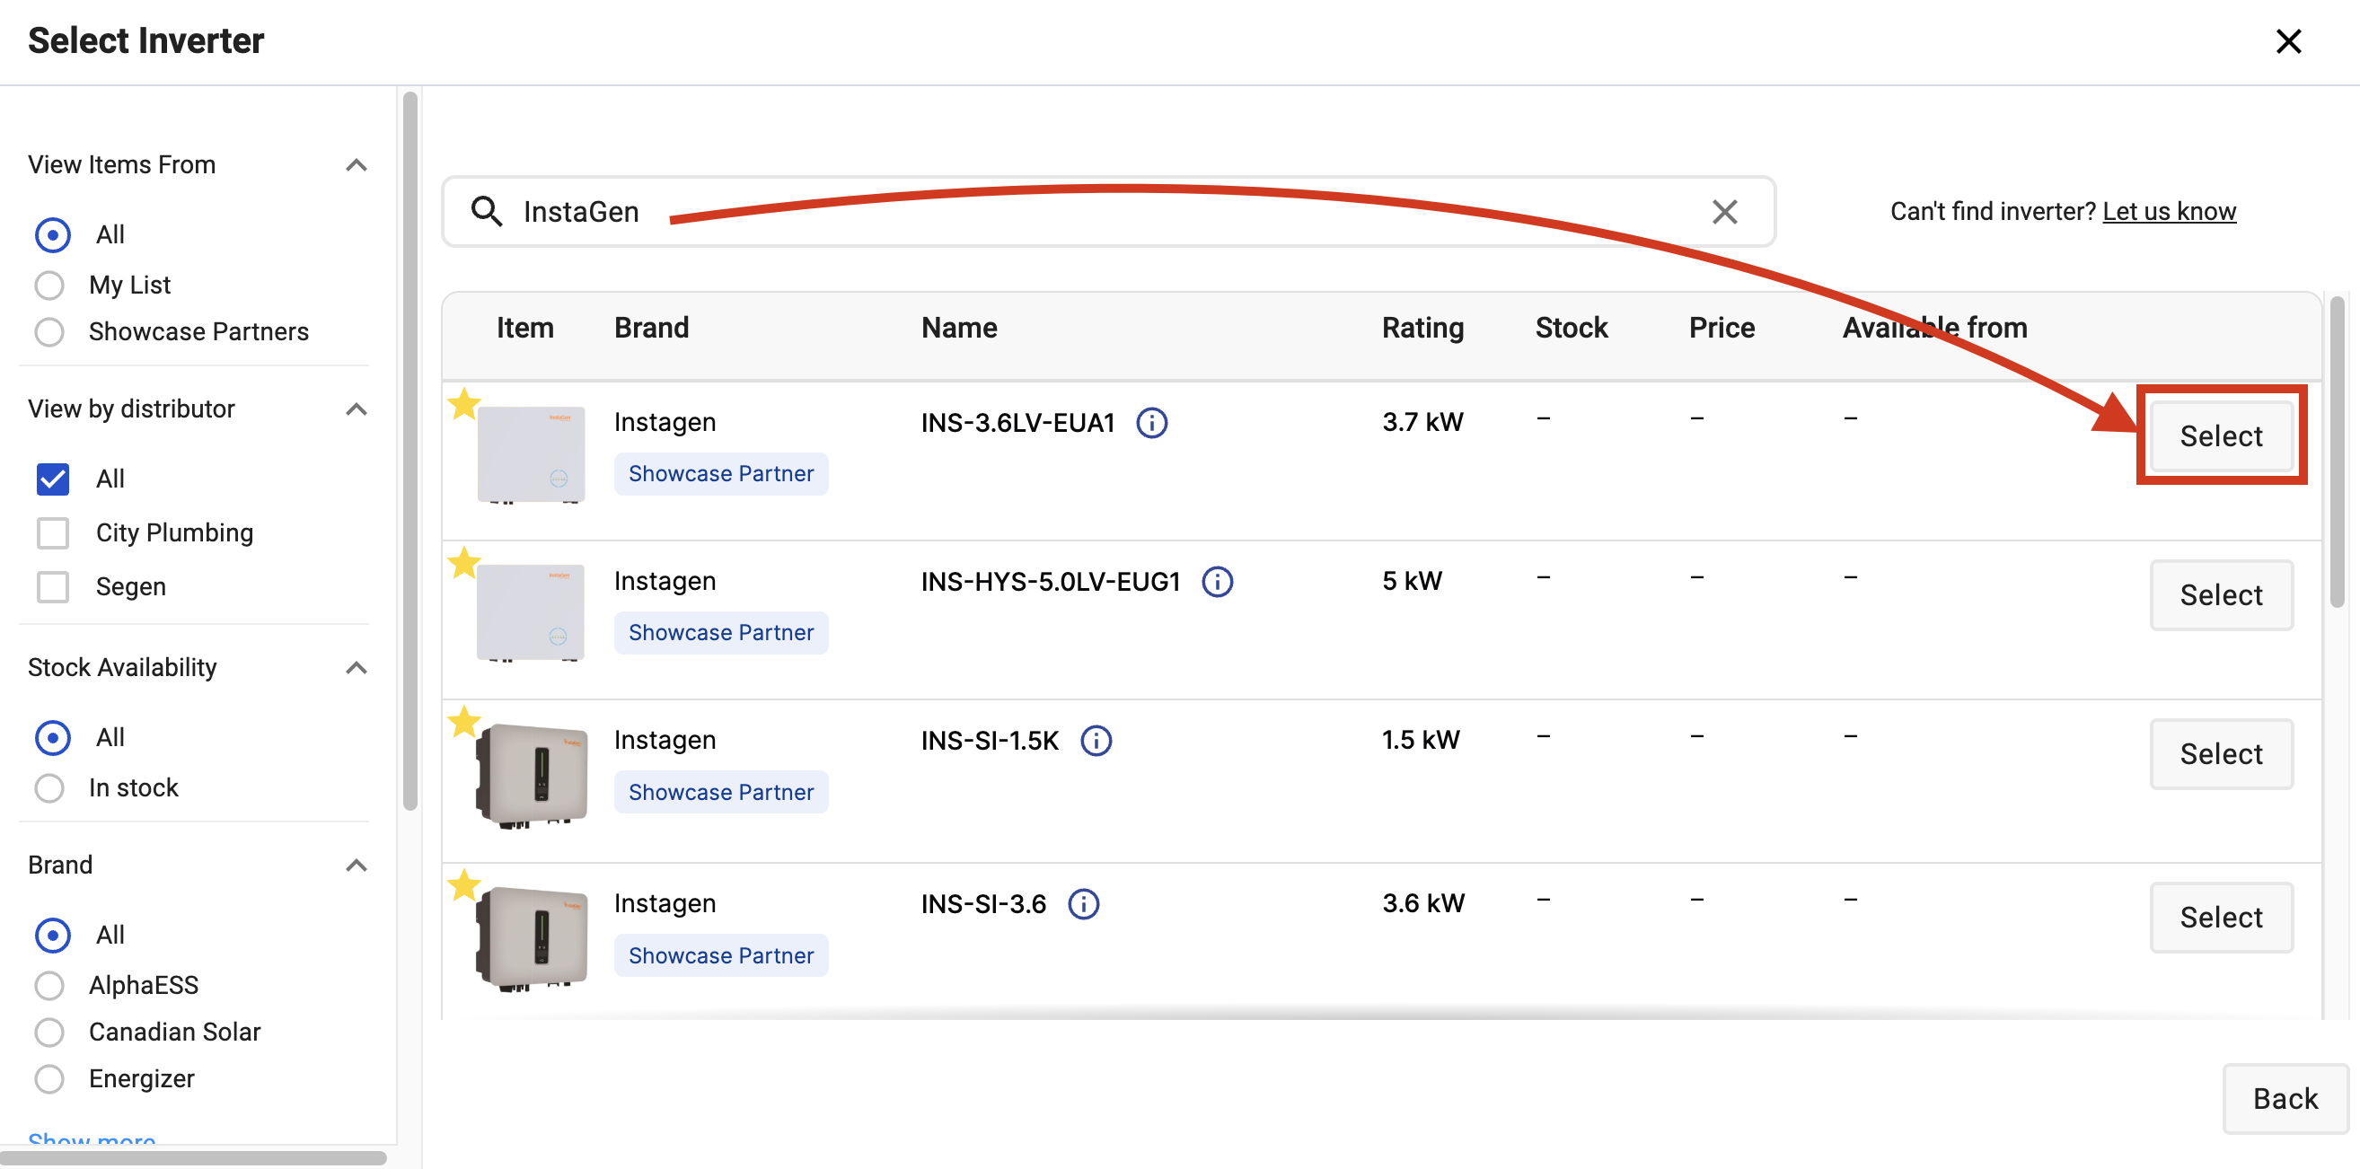
Task: Click the results list vertical scrollbar
Action: tap(2337, 451)
